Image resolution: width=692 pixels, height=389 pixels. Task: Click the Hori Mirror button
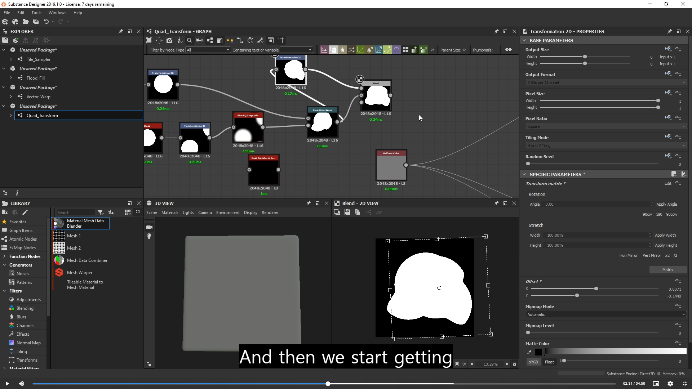(x=628, y=255)
